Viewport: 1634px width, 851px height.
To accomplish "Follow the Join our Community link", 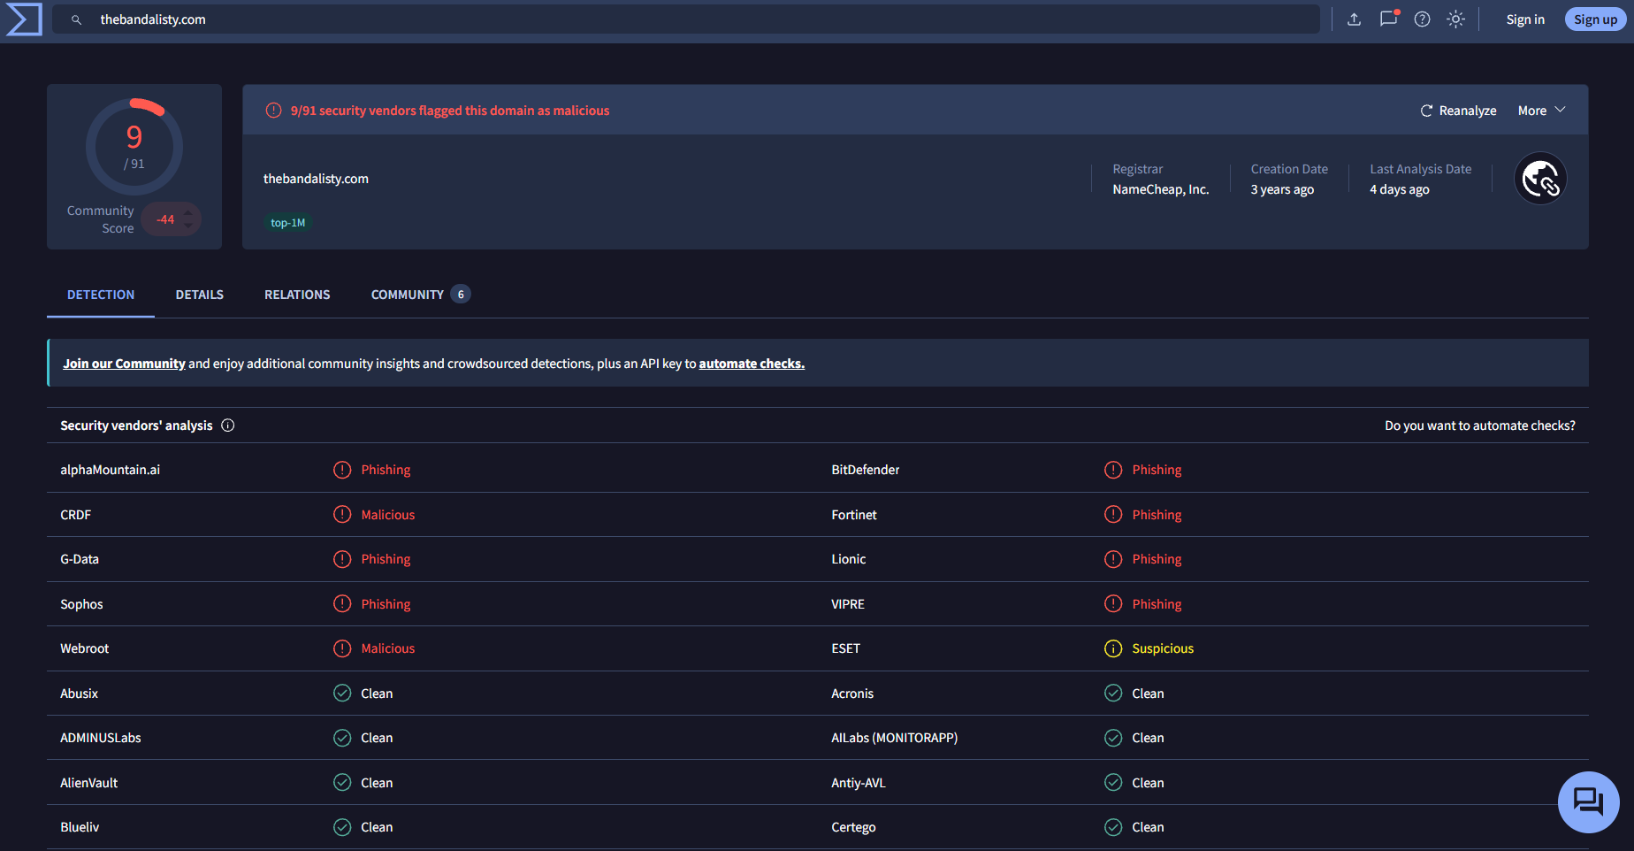I will [124, 364].
